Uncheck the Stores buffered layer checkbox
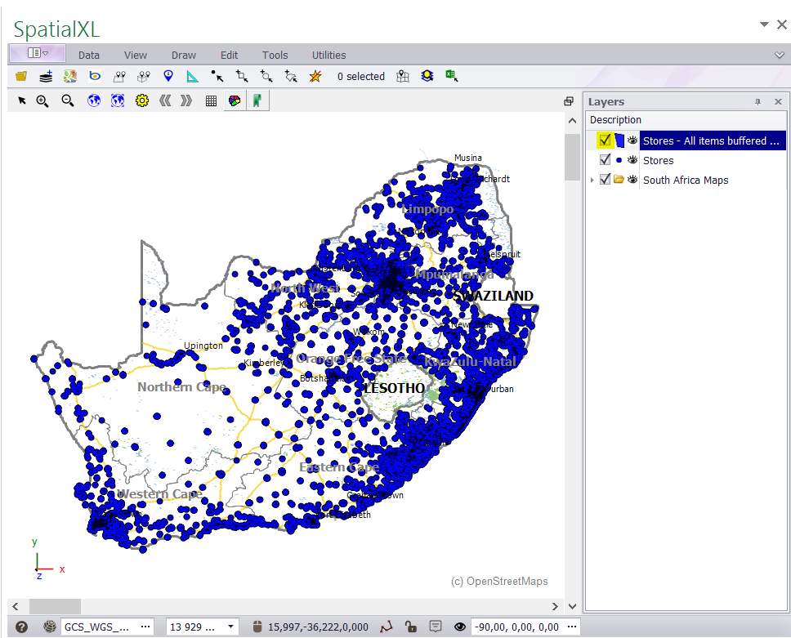This screenshot has height=638, width=791. (x=605, y=141)
